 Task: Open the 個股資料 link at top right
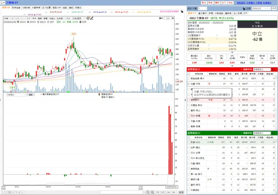(x=241, y=3)
